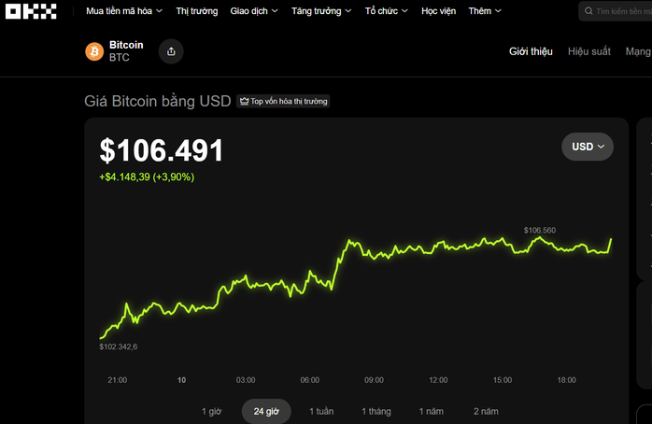The height and width of the screenshot is (424, 652).
Task: Open the Thêm menu
Action: point(484,11)
